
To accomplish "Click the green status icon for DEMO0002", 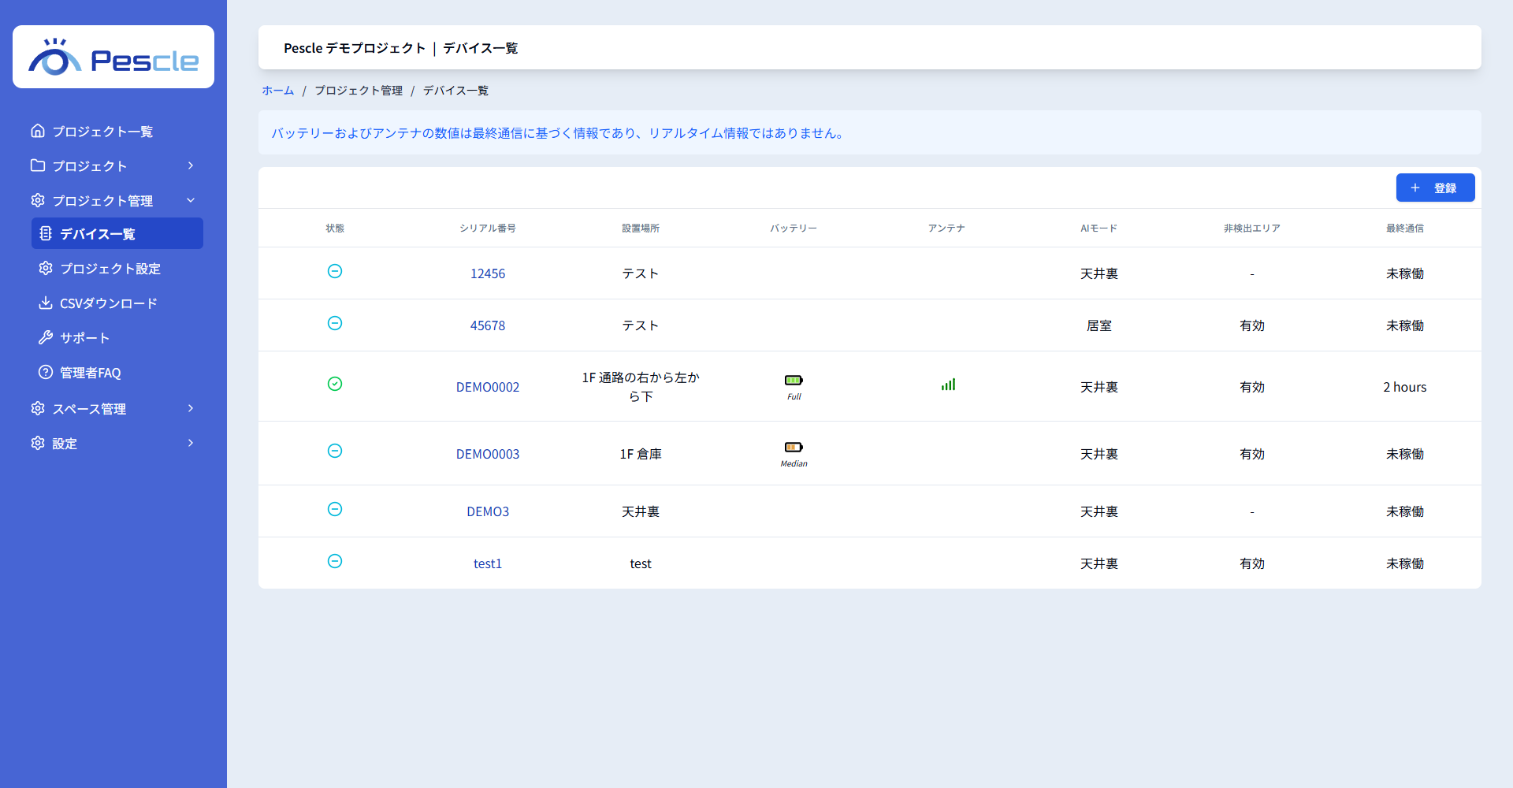I will pos(335,384).
